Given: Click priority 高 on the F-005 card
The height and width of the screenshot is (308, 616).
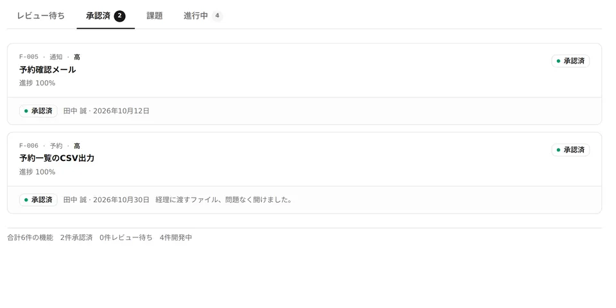Looking at the screenshot, I should coord(77,57).
